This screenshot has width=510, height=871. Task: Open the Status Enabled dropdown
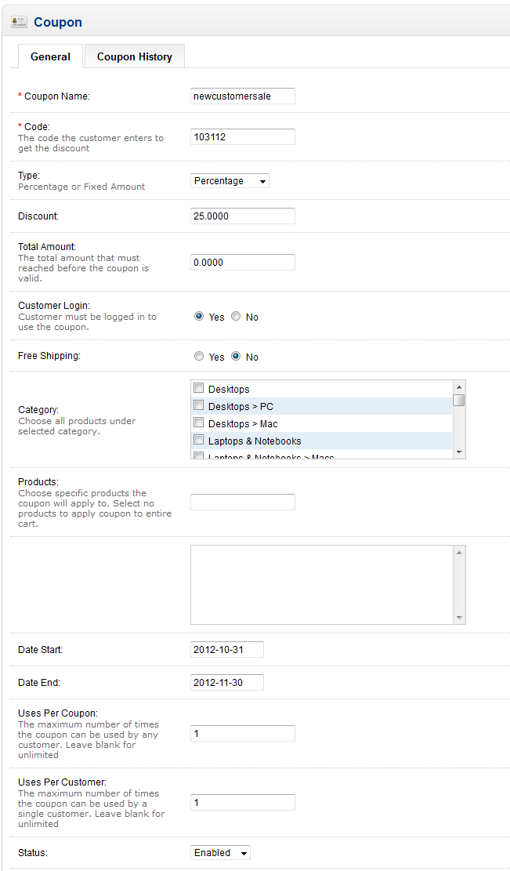tap(221, 853)
